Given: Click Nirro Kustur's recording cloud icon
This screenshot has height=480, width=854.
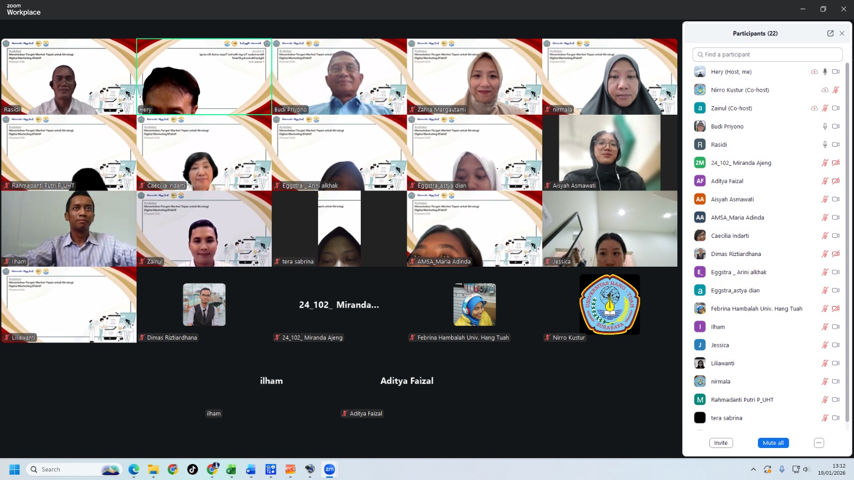Looking at the screenshot, I should tap(825, 90).
